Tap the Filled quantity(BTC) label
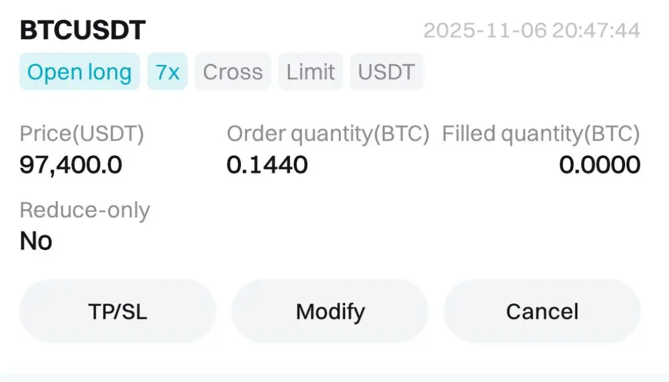Screen dimensions: 669x382 pyautogui.click(x=541, y=134)
